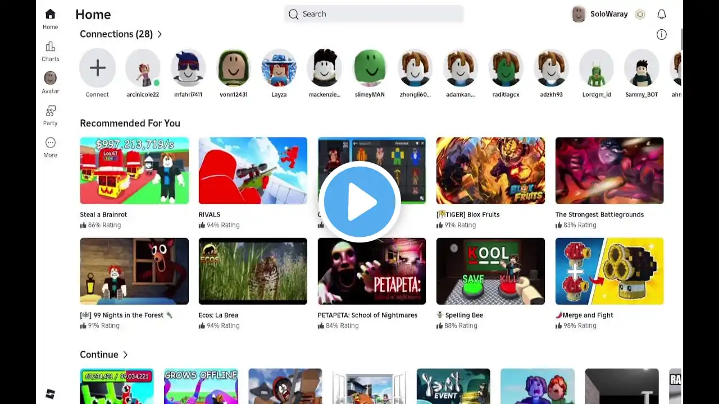Open the SoloWaray profile avatar
The height and width of the screenshot is (404, 719).
tap(579, 14)
